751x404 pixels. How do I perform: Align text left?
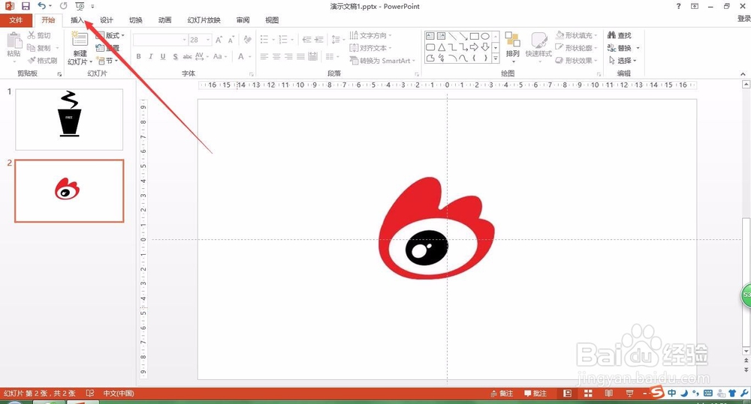[x=264, y=56]
